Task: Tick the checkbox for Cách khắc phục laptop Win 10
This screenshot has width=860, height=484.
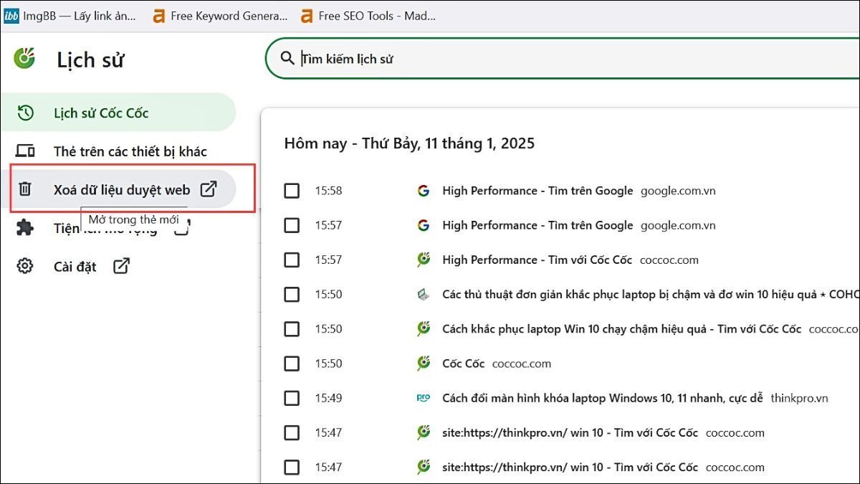Action: 292,328
